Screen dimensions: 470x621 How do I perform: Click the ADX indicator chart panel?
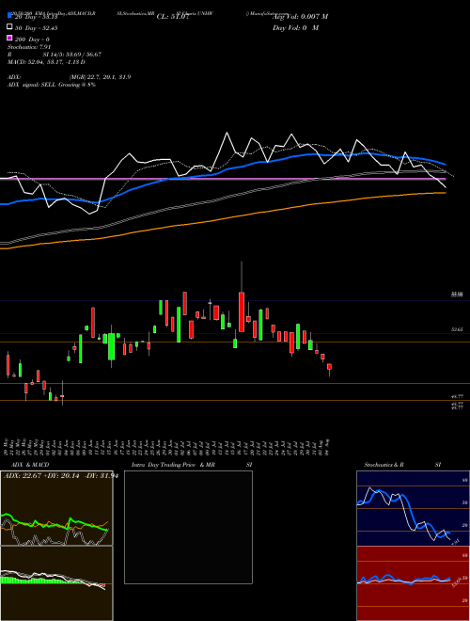56,508
